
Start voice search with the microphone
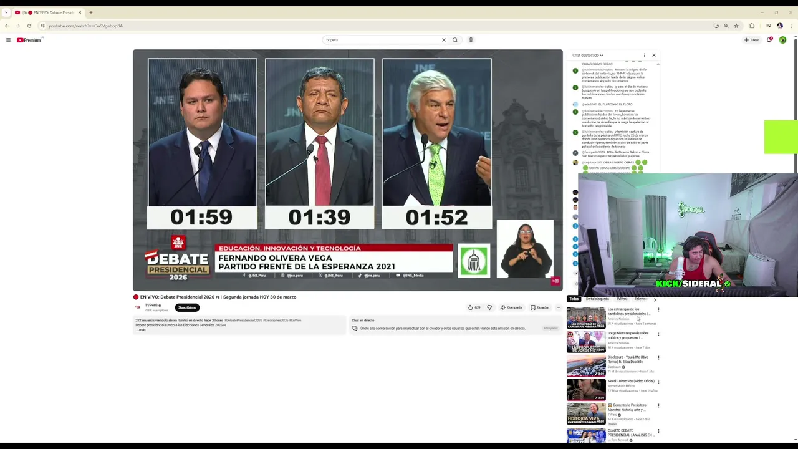[471, 40]
